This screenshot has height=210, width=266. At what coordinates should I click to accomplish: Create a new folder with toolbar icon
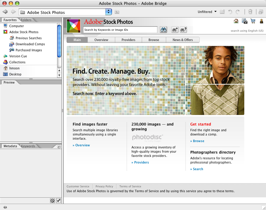(x=222, y=12)
